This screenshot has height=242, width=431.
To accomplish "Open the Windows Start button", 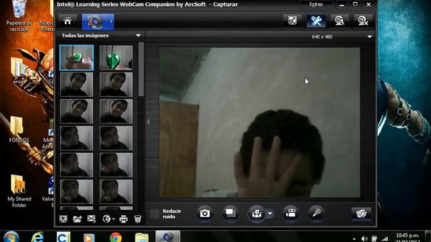I will click(x=11, y=237).
